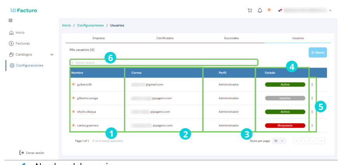Image resolution: width=342 pixels, height=165 pixels.
Task: Open actions menu for carlos.guerrero
Action: (312, 125)
